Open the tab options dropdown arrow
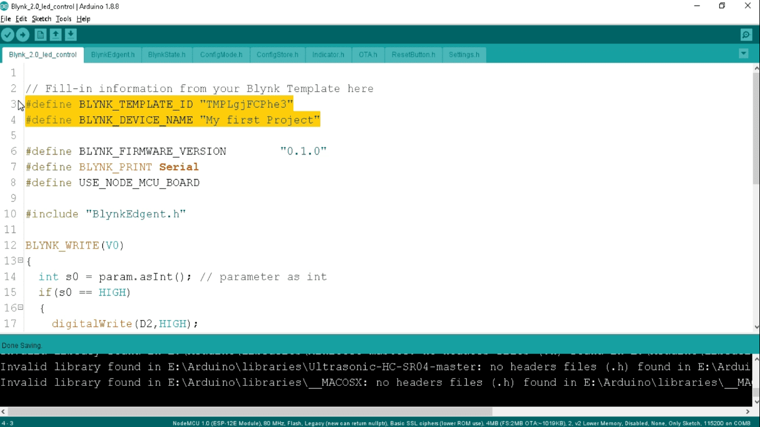Viewport: 760px width, 427px height. [x=744, y=54]
